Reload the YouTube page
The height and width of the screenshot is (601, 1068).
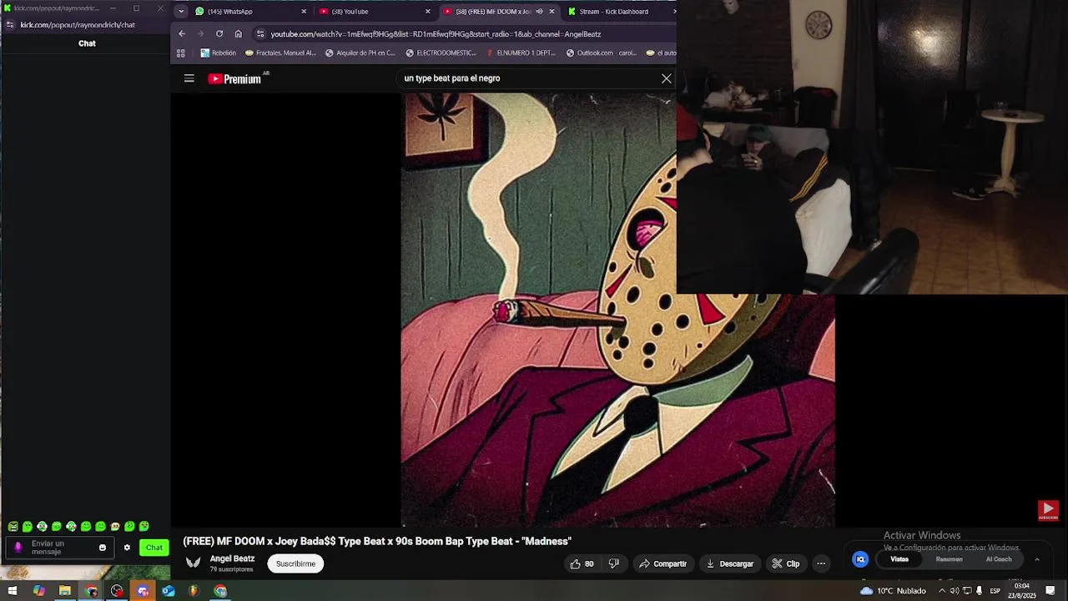pos(219,34)
